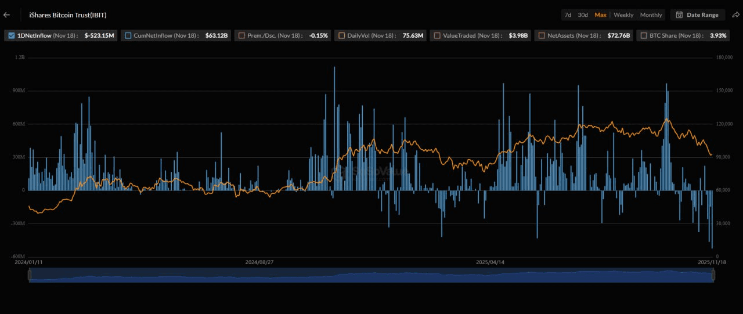Click the iShares Bitcoin Trust(IBIT) title
Screen dimensions: 743x314
click(68, 15)
